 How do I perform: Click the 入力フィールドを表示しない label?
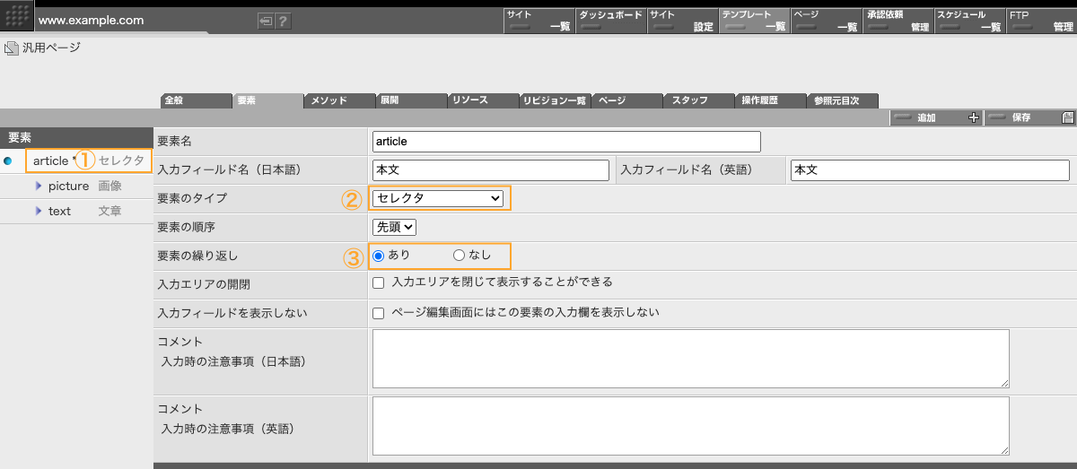pyautogui.click(x=232, y=314)
